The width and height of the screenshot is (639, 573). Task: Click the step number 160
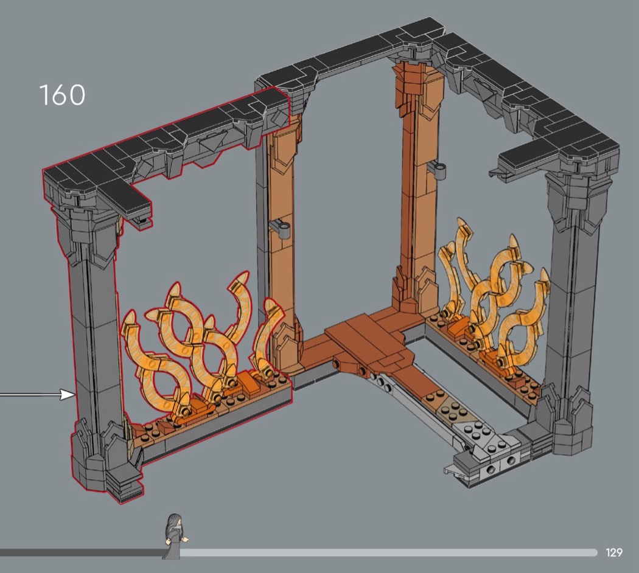coord(62,95)
